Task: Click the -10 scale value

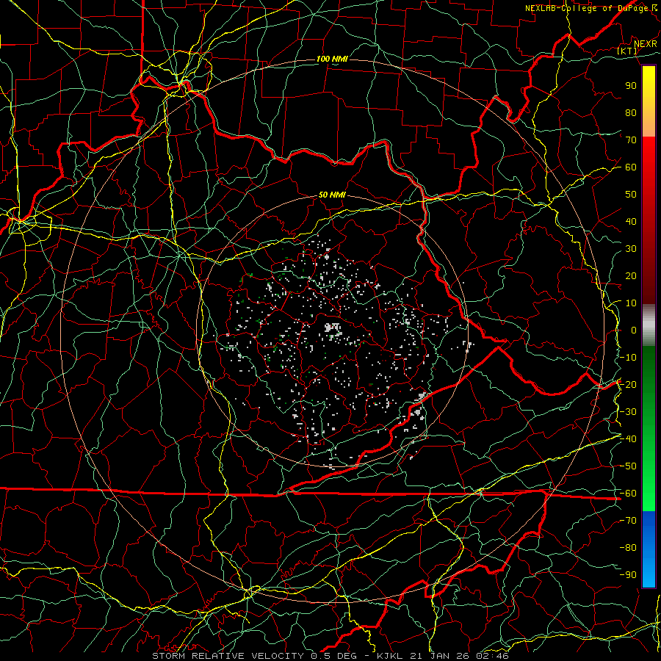Action: point(628,358)
